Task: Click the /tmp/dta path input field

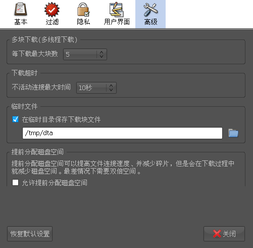Action: point(122,133)
